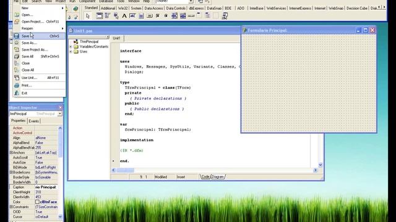Click the clBtnFace color swatch
396x222 pixels.
click(x=37, y=202)
